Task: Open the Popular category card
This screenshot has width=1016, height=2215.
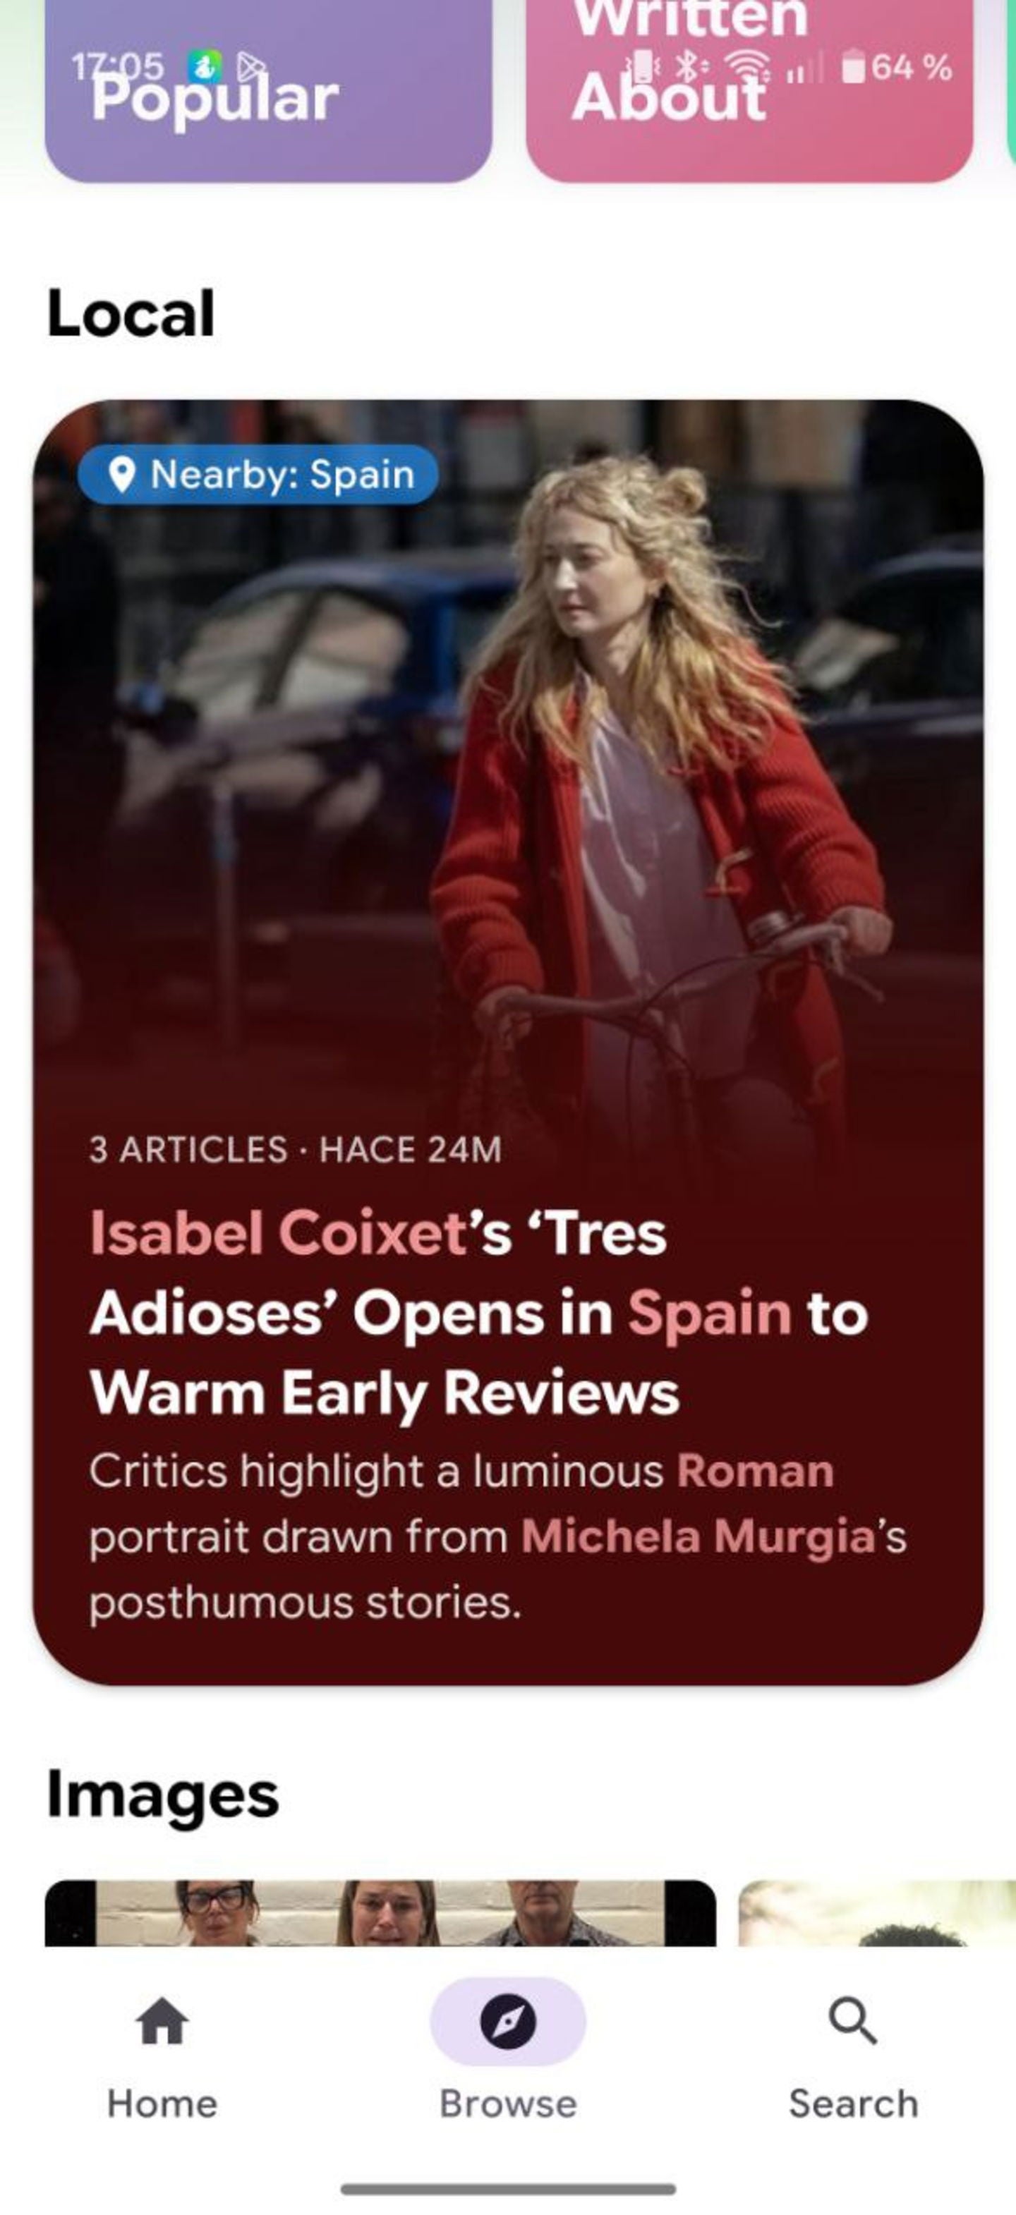Action: click(268, 90)
